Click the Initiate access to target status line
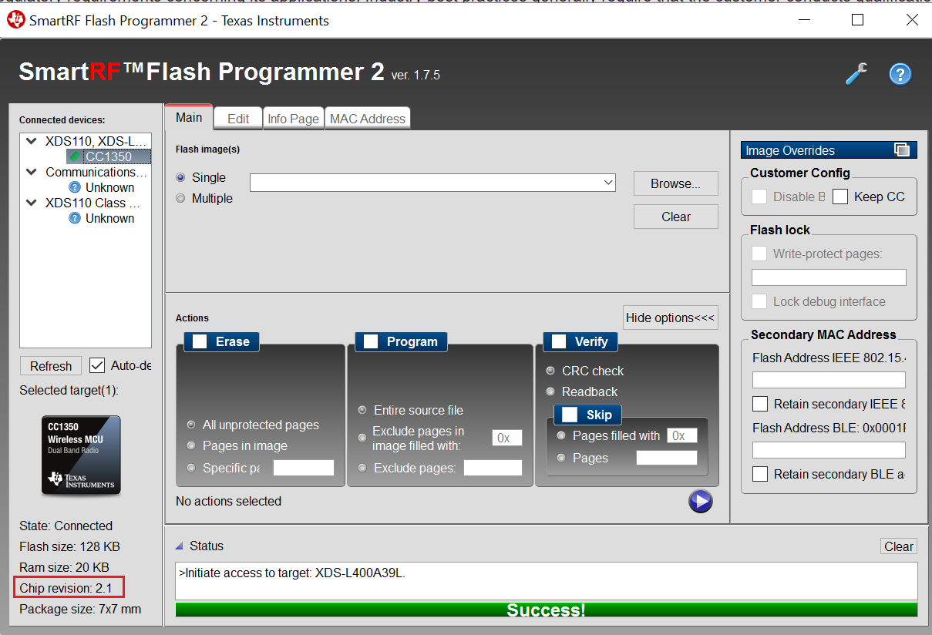Screen dimensions: 932x635 tap(292, 573)
